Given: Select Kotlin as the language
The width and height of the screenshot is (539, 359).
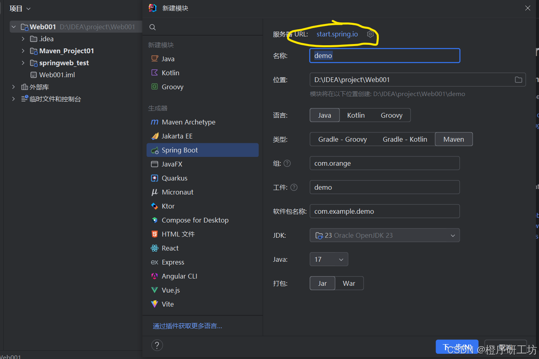Looking at the screenshot, I should [x=356, y=115].
